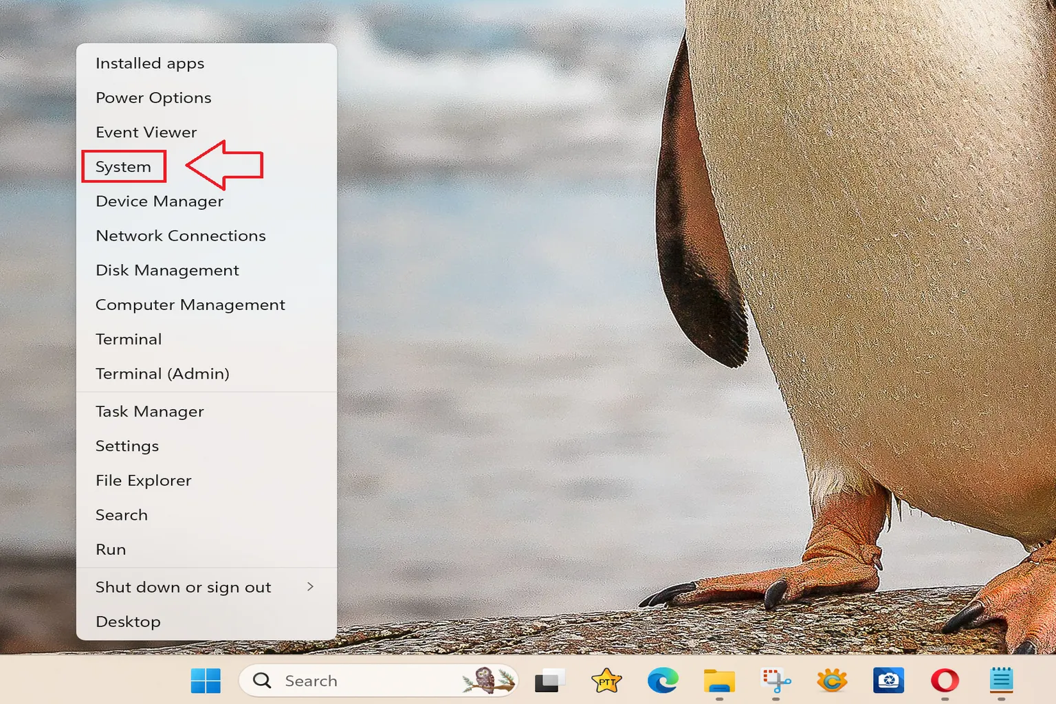Open File Explorer folder icon on taskbar
The height and width of the screenshot is (704, 1056).
tap(719, 681)
